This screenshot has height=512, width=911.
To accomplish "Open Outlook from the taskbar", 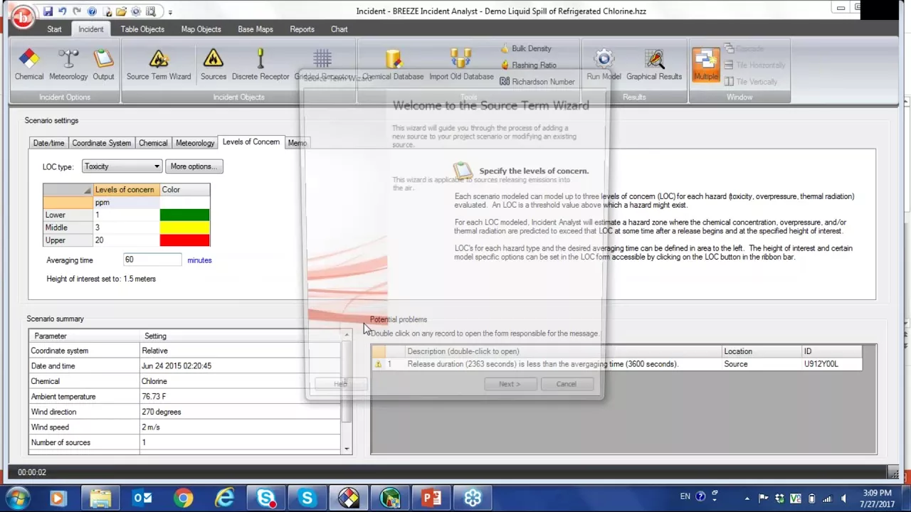I will point(142,498).
